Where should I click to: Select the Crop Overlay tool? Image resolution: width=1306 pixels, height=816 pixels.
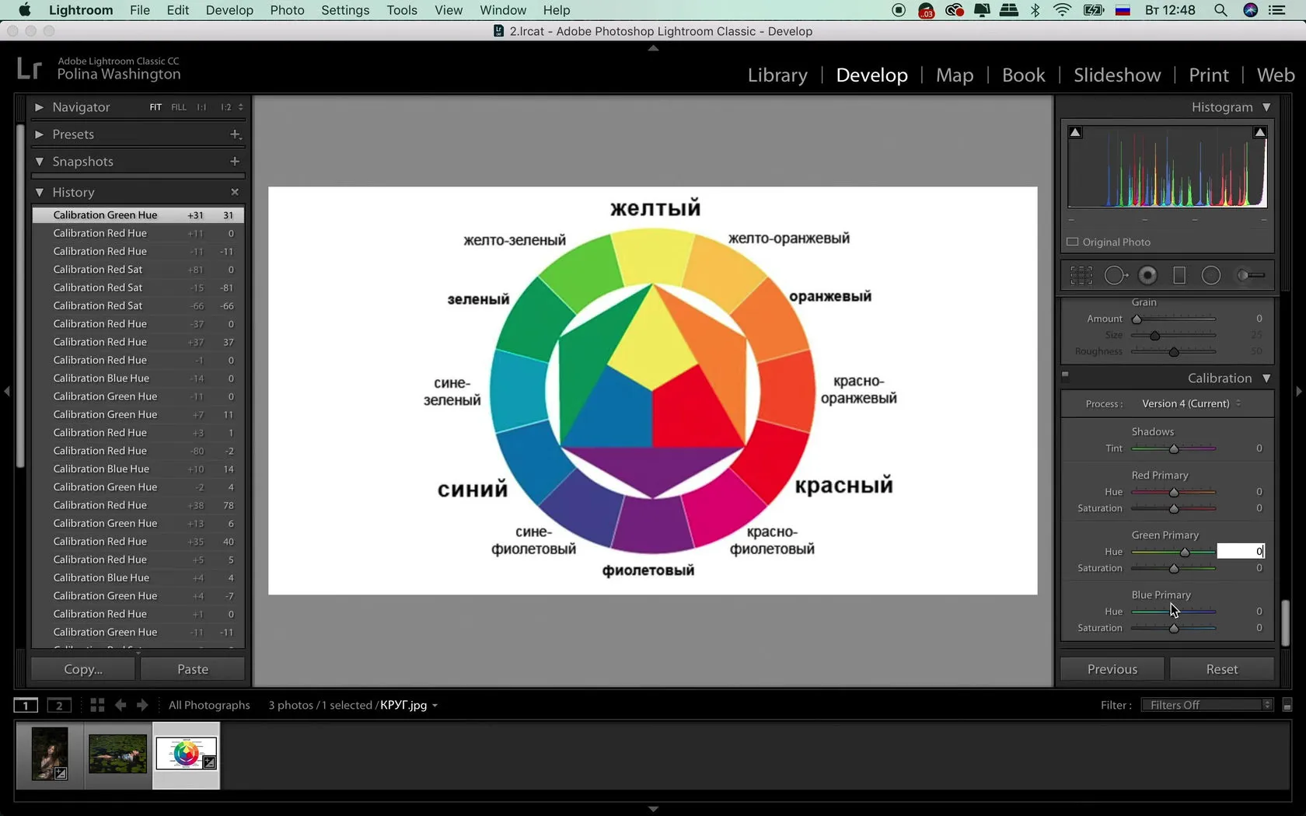[x=1081, y=275]
